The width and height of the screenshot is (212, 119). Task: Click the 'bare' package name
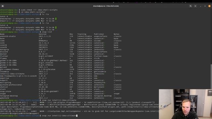(x=2, y=38)
